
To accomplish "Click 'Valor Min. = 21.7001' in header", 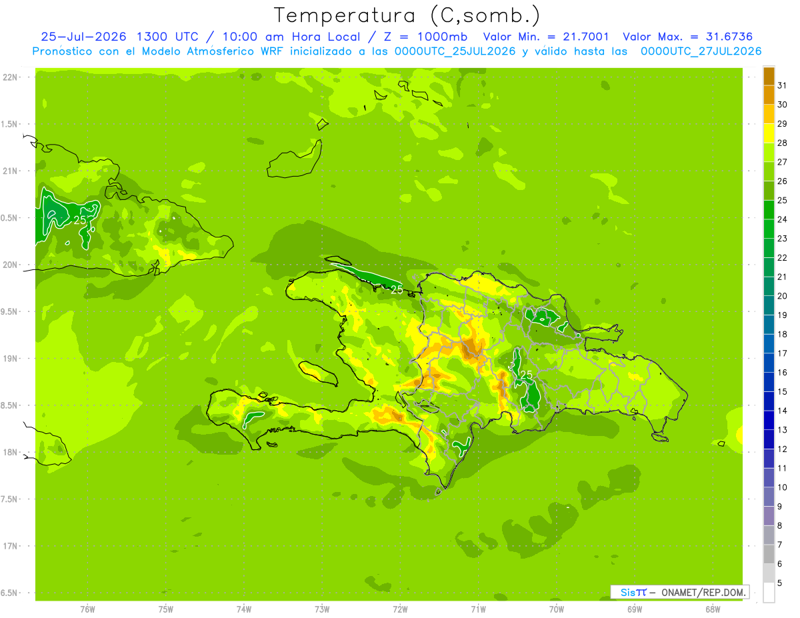I will click(x=545, y=37).
